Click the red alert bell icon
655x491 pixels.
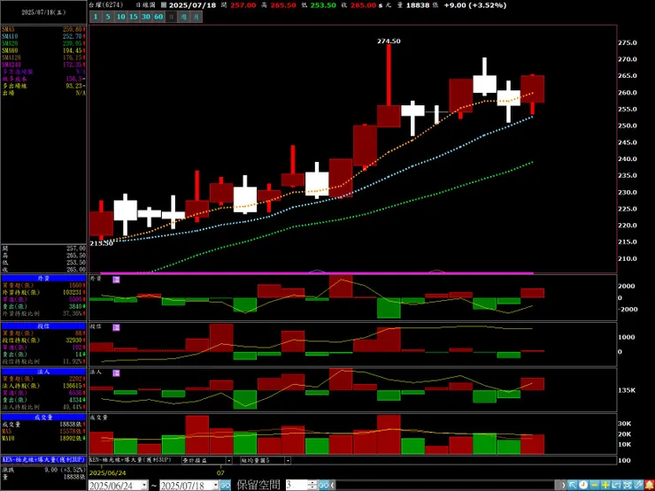click(x=650, y=485)
